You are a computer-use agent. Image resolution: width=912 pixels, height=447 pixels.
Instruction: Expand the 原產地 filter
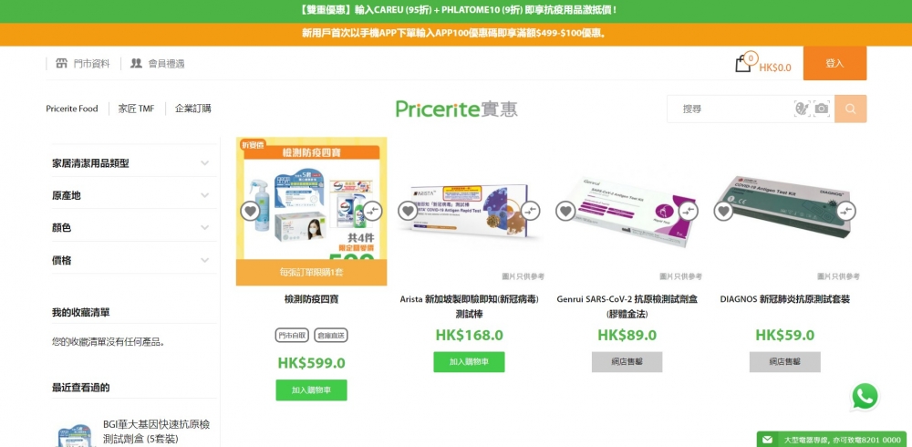[x=134, y=195]
